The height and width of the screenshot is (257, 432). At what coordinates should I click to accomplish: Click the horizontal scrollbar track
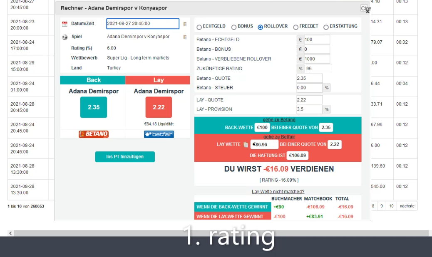click(x=221, y=233)
